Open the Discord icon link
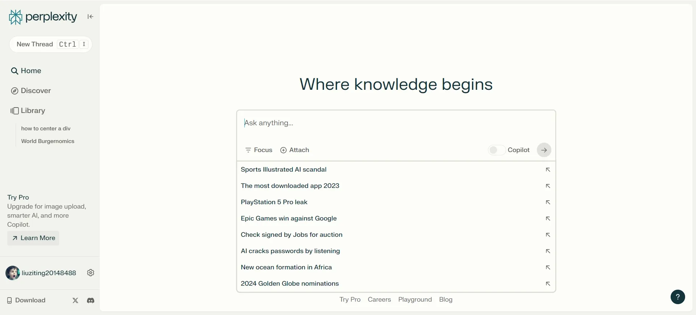This screenshot has width=696, height=315. 91,301
